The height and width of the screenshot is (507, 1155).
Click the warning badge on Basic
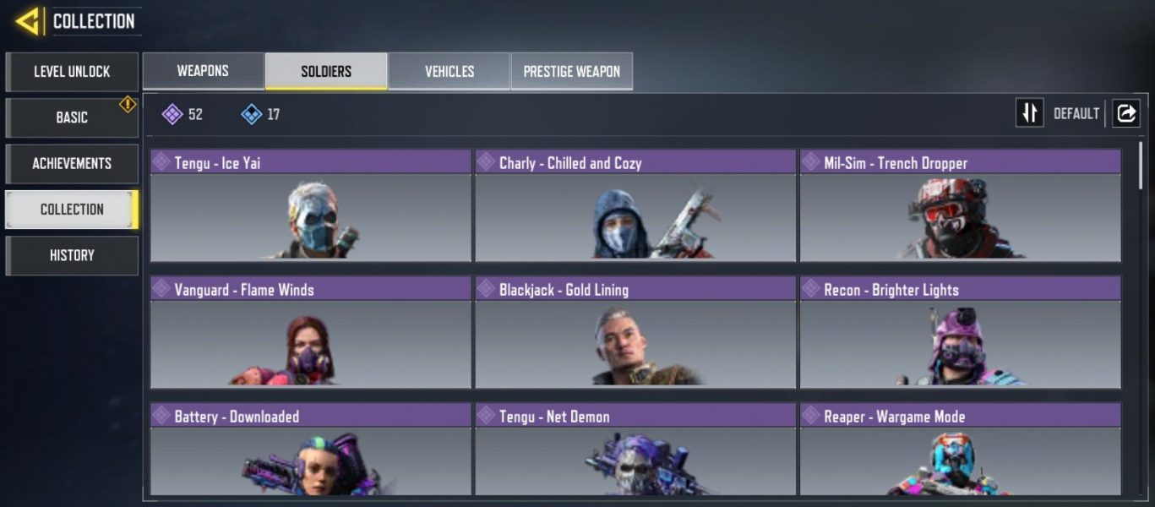point(128,104)
